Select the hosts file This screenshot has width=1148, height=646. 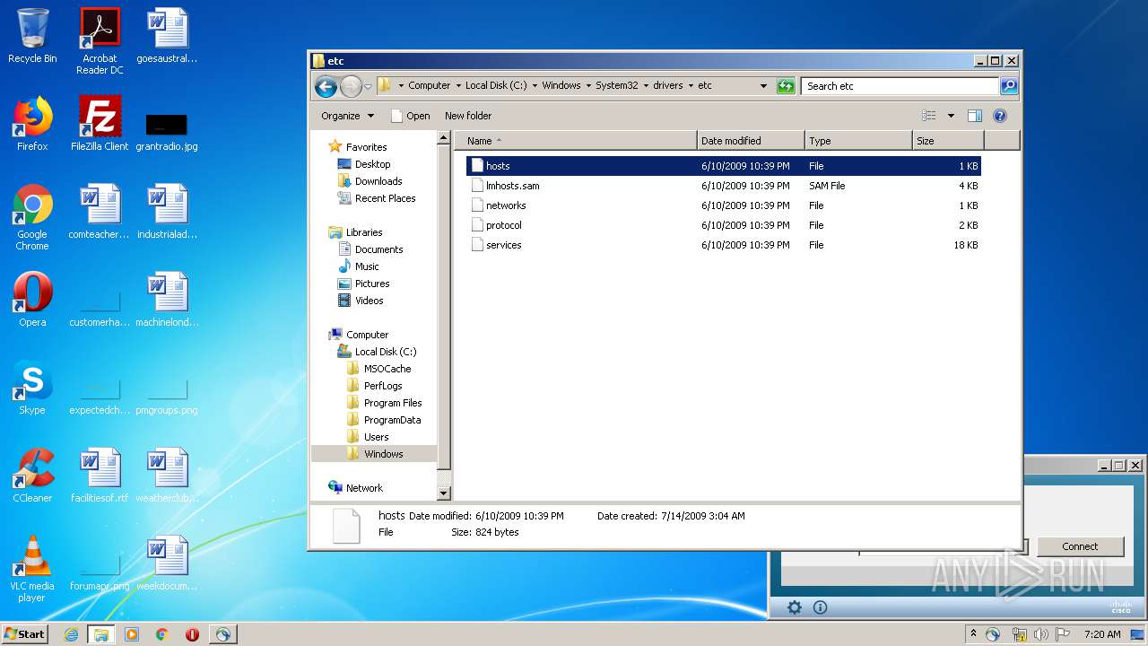[x=724, y=166]
